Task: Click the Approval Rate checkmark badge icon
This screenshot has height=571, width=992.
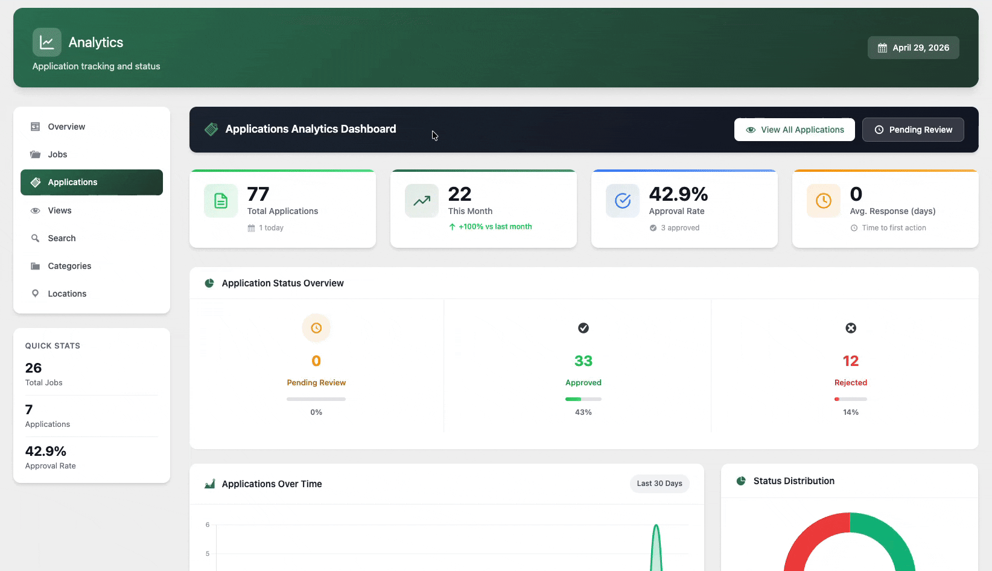Action: (x=623, y=201)
